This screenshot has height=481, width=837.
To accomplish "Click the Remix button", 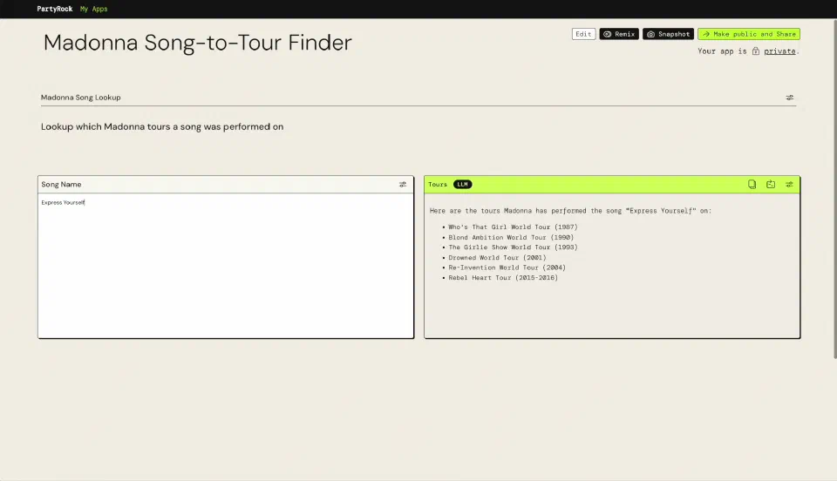I will (x=619, y=34).
